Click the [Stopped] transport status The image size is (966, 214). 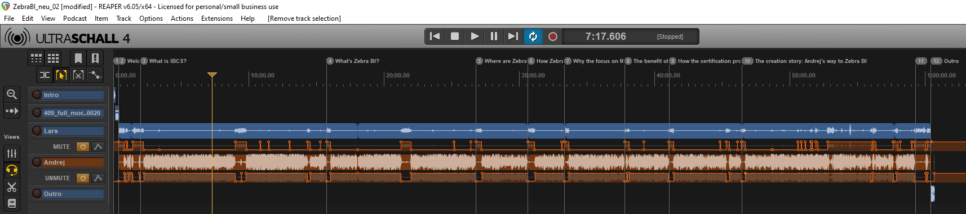(670, 37)
